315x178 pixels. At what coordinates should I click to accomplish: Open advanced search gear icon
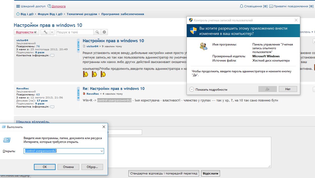tap(104, 32)
